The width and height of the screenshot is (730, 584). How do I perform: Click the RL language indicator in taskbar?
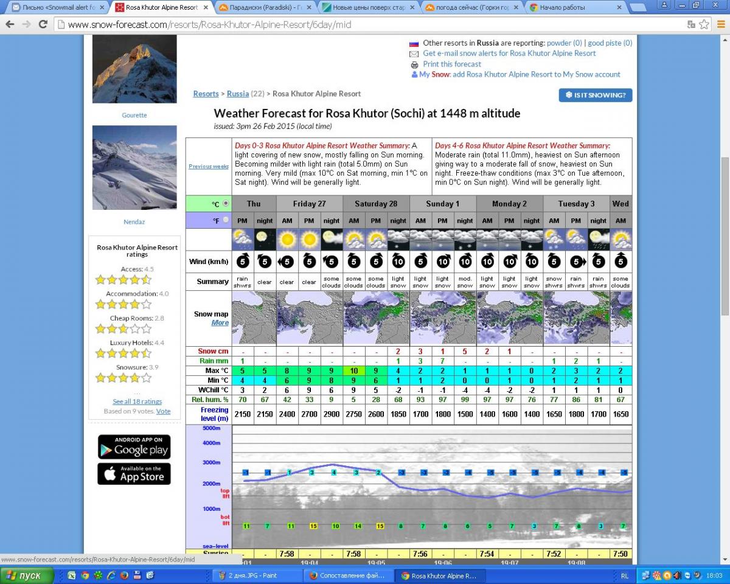point(625,575)
